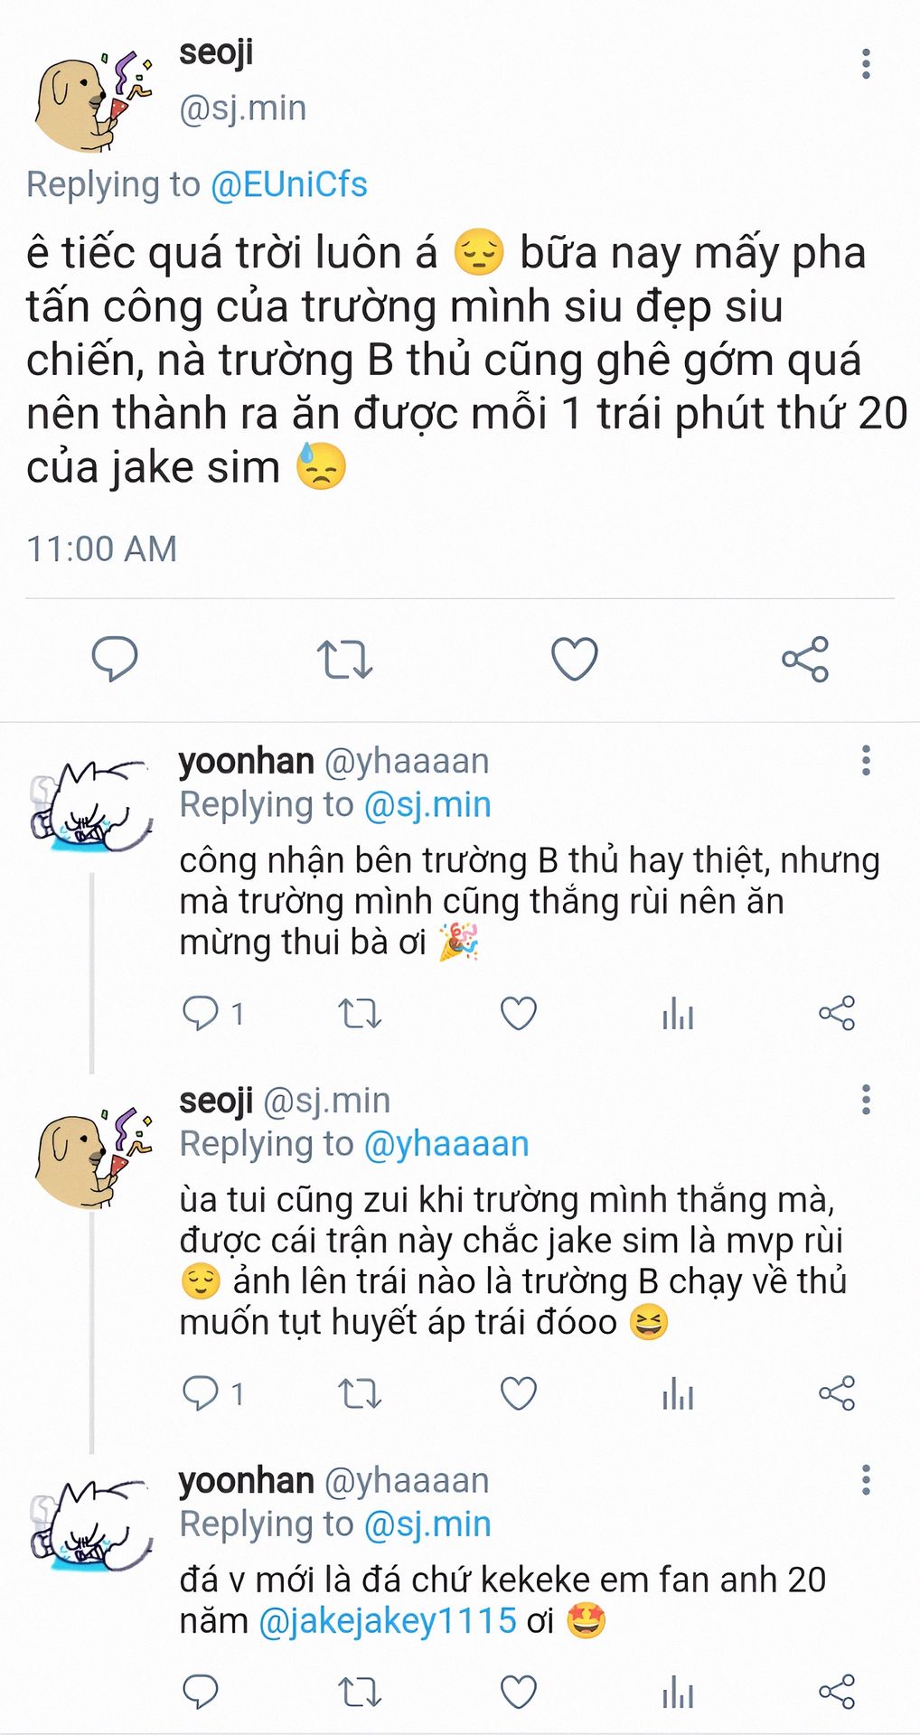Like seoji's reply about jake sim mvp
This screenshot has width=920, height=1735.
(519, 1393)
